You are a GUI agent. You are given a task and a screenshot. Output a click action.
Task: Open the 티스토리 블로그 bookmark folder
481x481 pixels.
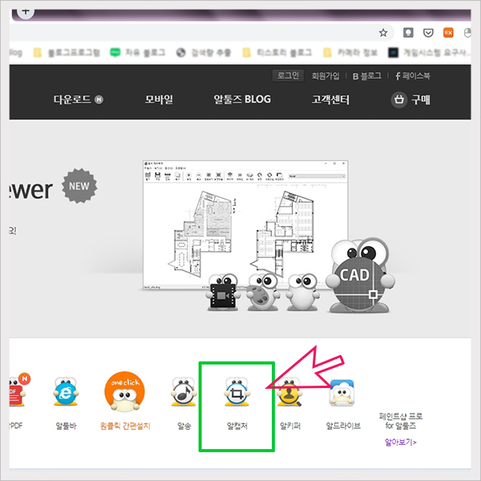277,52
